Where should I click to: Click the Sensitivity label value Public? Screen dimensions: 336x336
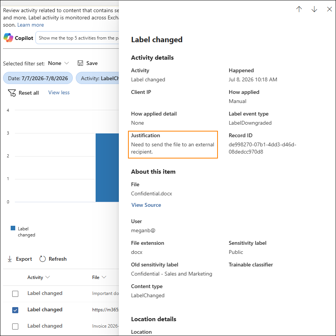click(x=236, y=252)
